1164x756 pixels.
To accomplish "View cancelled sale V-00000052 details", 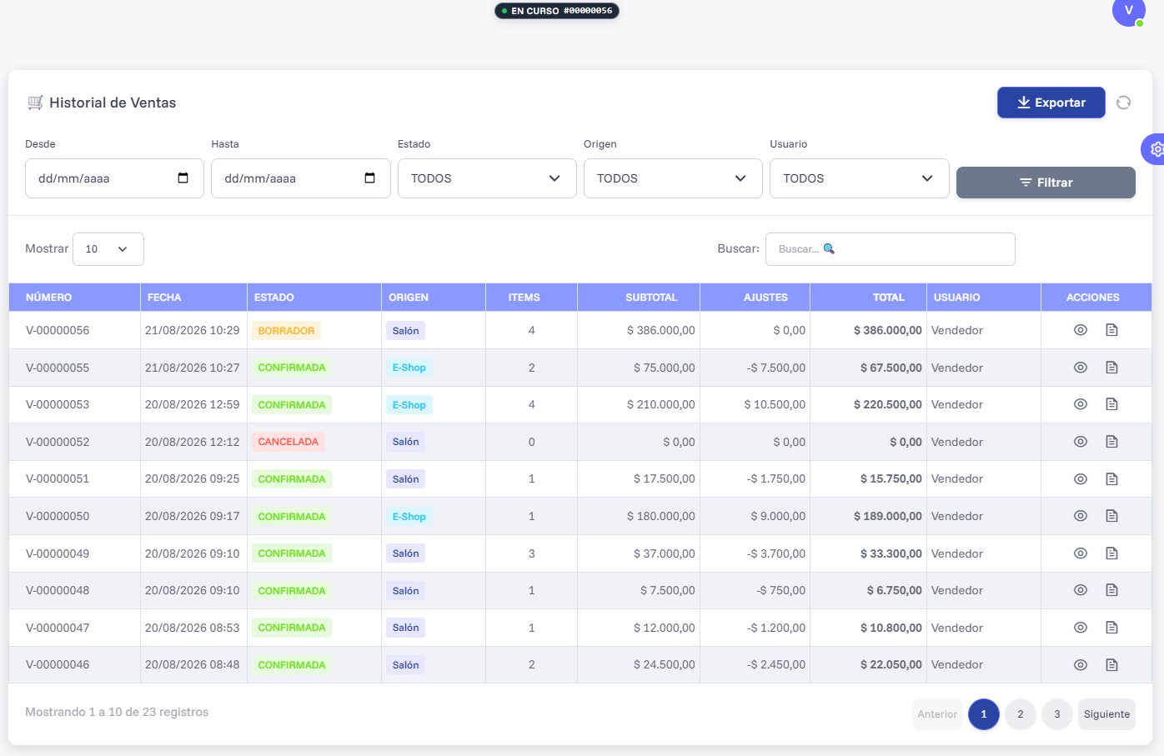I will [x=1081, y=442].
